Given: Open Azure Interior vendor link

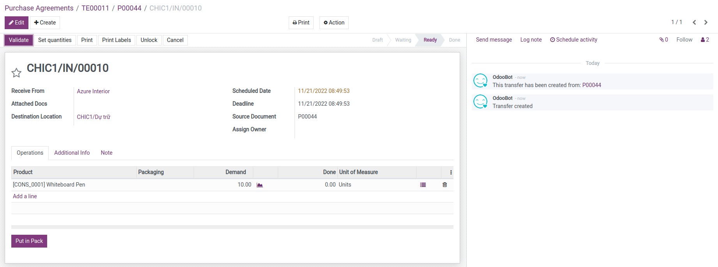Looking at the screenshot, I should (93, 91).
